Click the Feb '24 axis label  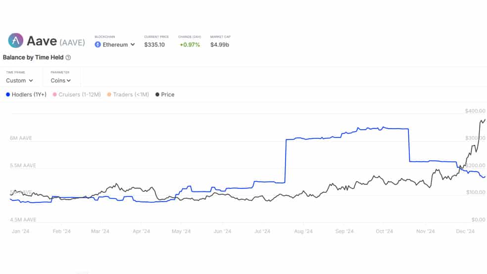(x=61, y=231)
